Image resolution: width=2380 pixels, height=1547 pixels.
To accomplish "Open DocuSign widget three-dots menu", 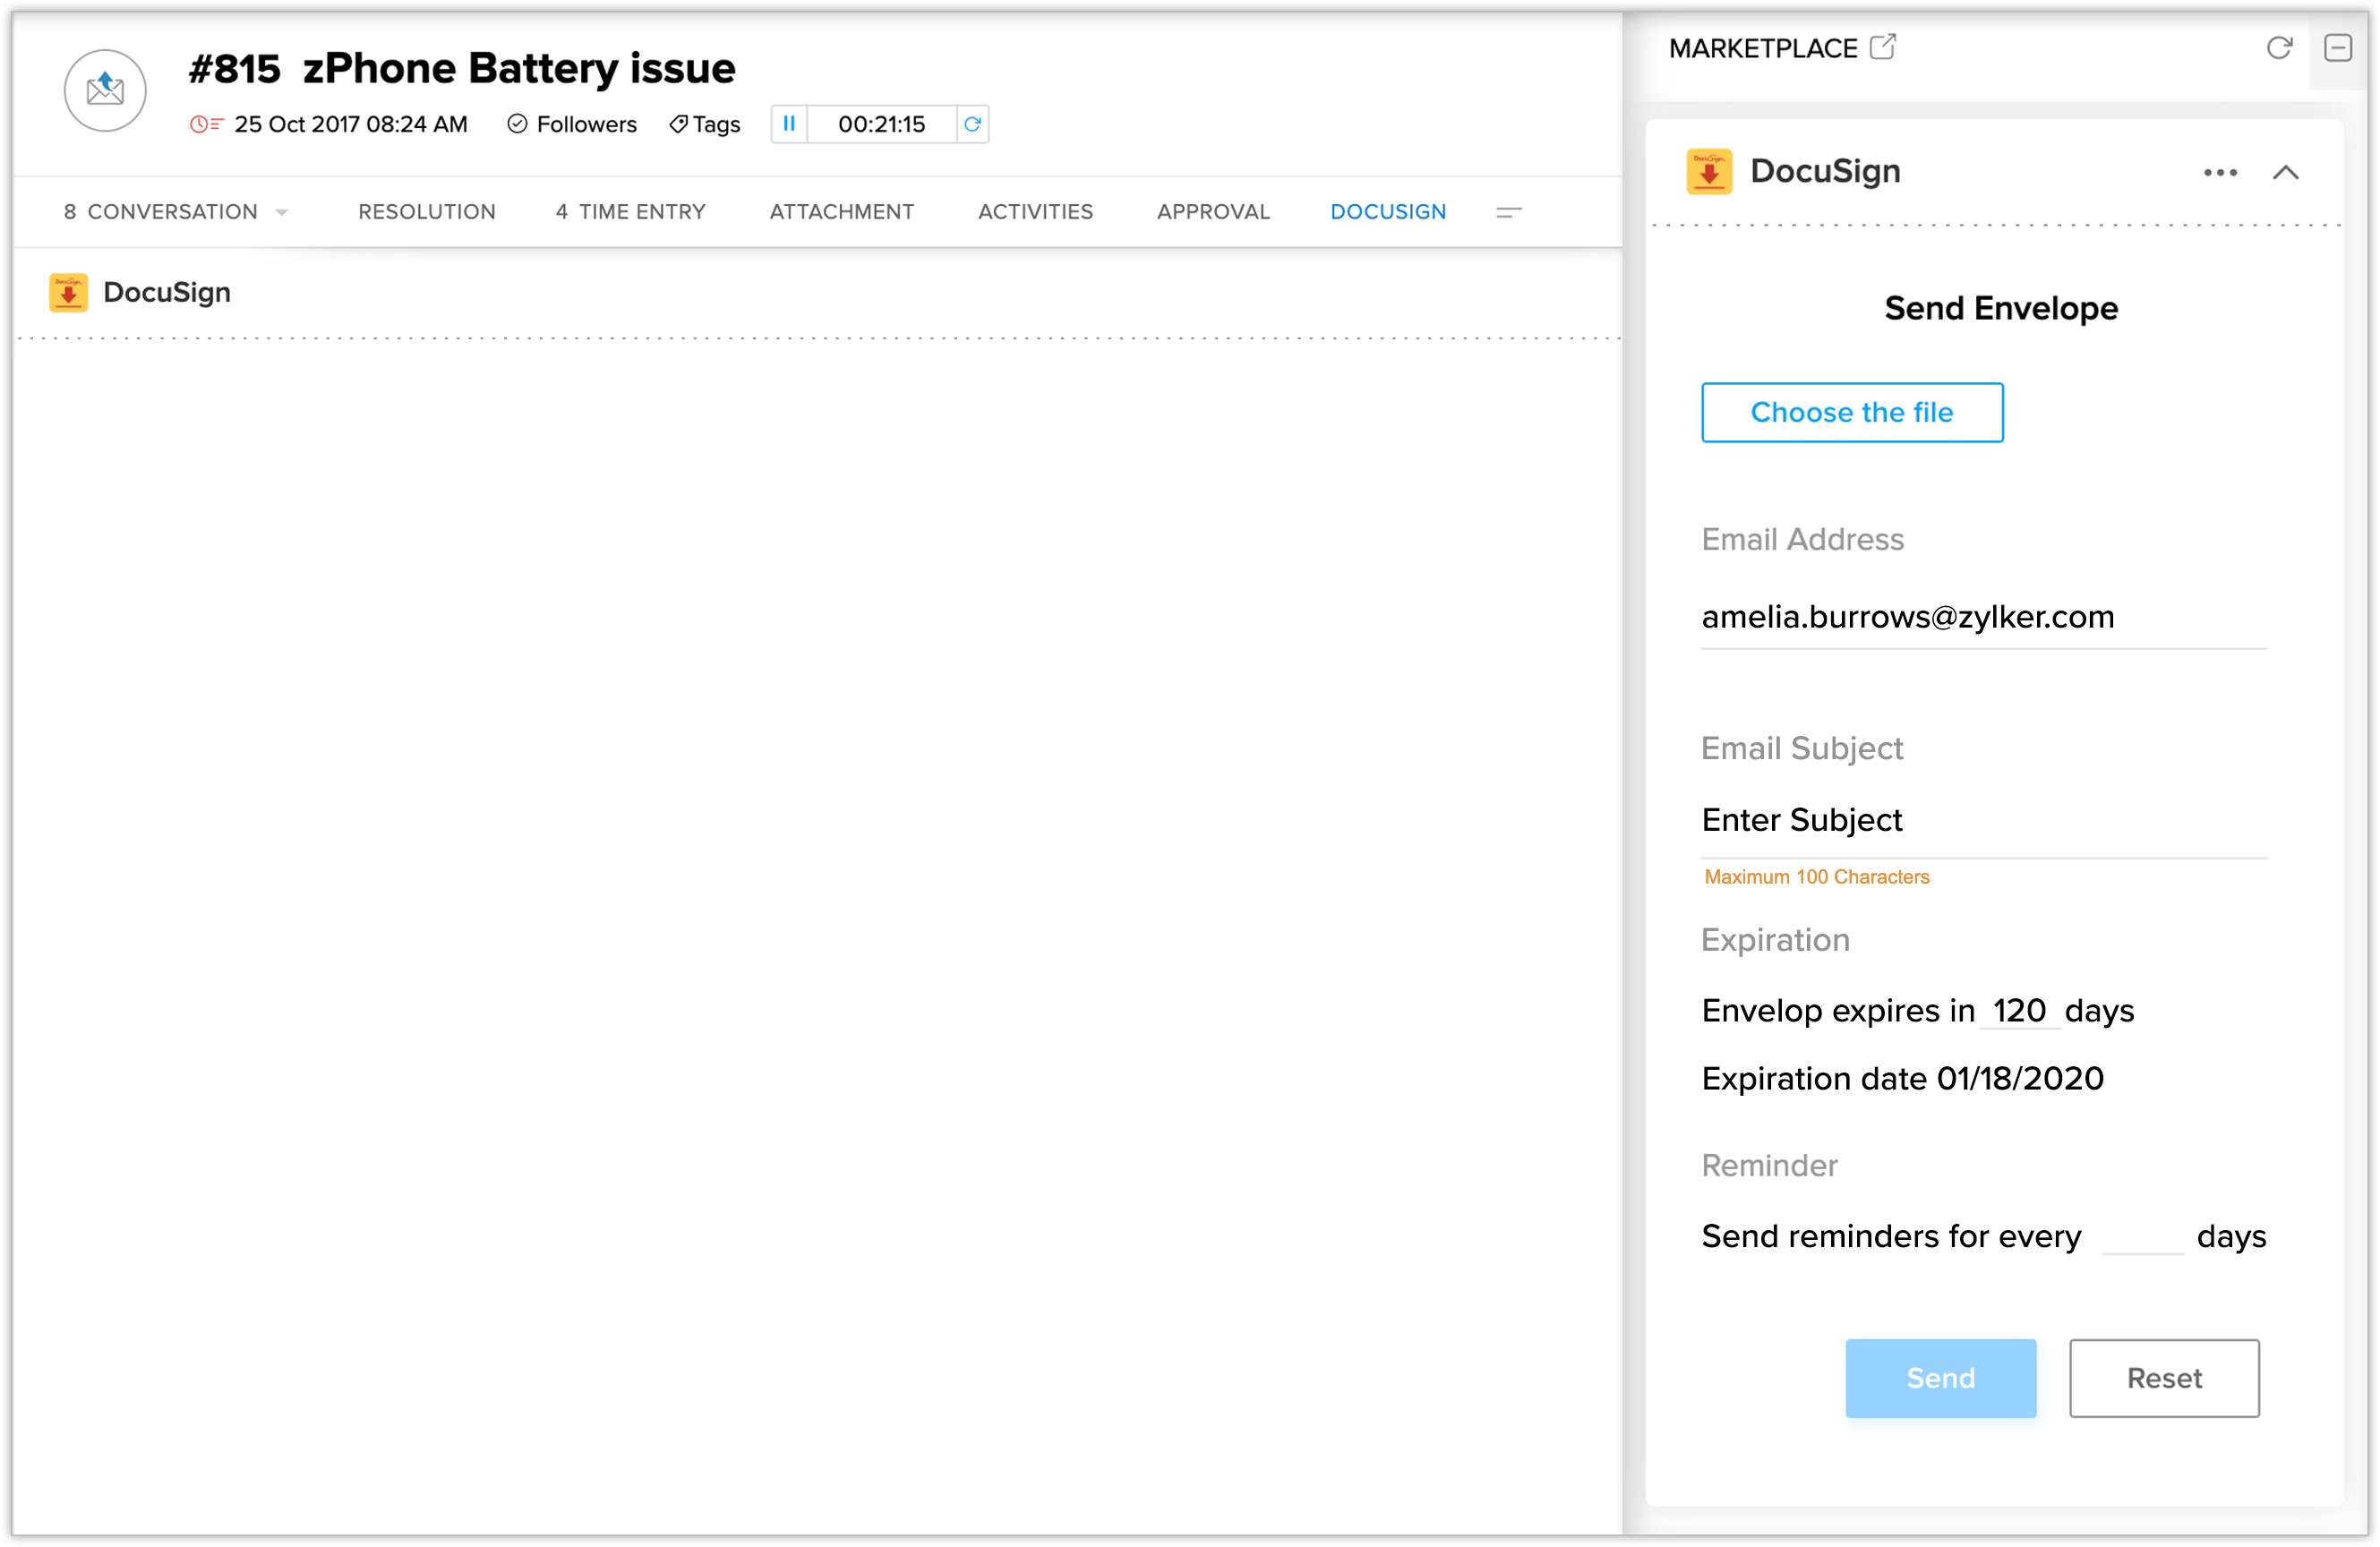I will (2219, 173).
